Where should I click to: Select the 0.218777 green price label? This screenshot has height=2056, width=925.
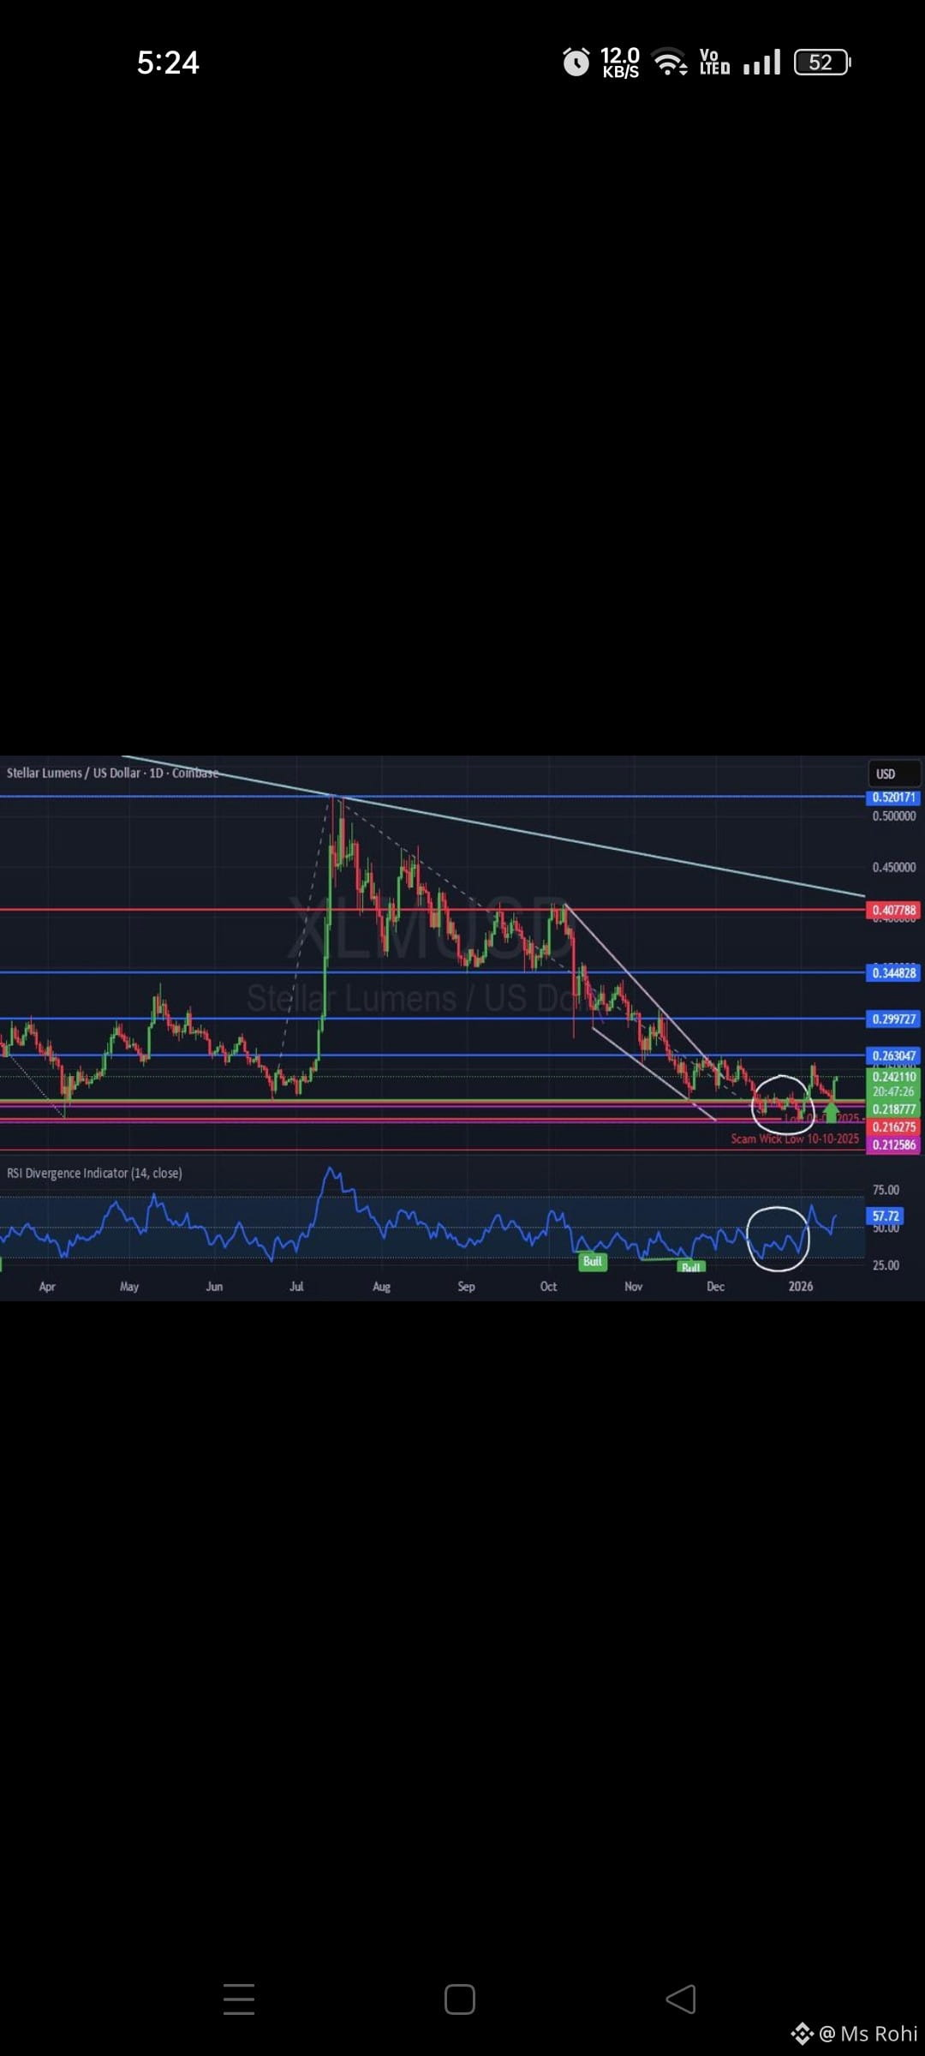(x=894, y=1109)
